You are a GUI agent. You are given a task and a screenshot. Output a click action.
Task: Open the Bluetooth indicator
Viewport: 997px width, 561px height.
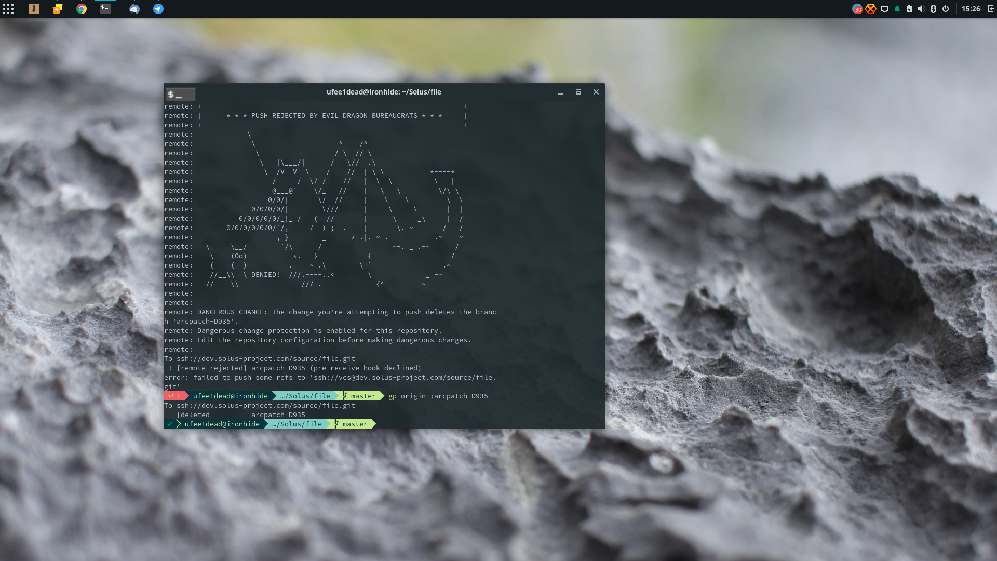click(x=933, y=9)
